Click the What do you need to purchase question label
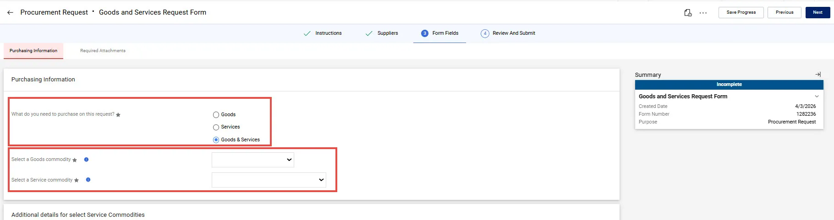The width and height of the screenshot is (834, 220). coord(63,114)
